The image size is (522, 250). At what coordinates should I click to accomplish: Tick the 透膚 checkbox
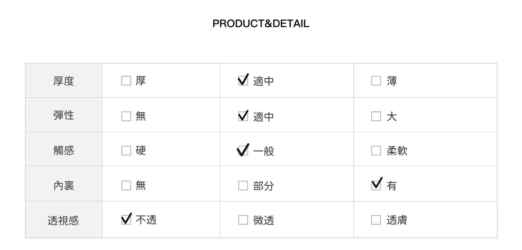tap(376, 220)
